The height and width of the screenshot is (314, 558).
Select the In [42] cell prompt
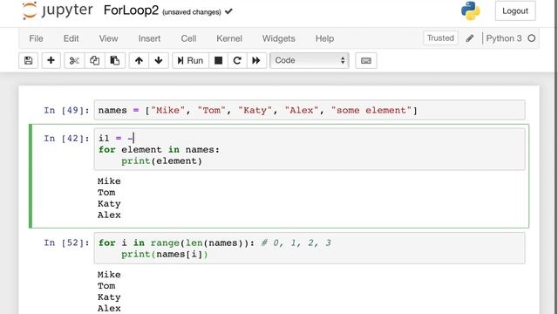(x=66, y=139)
